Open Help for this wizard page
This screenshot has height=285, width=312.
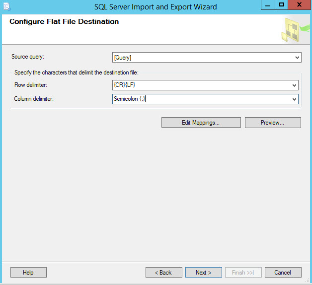pos(28,272)
